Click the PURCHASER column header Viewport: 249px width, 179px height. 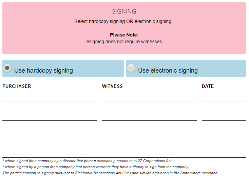coord(17,86)
